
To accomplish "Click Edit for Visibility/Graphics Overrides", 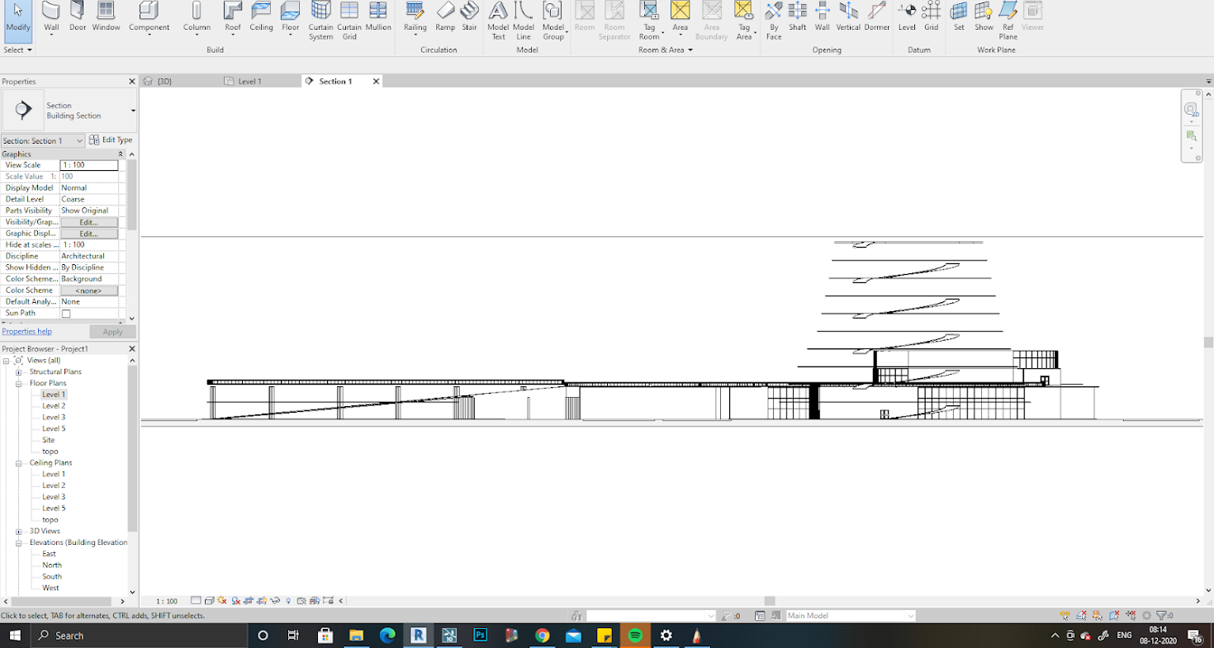I will click(x=89, y=222).
